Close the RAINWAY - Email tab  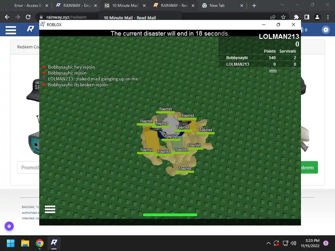[96, 6]
